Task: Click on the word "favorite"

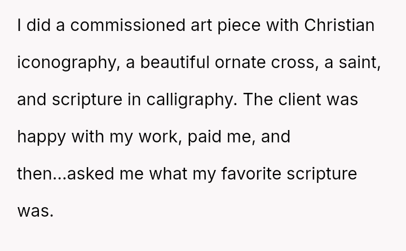Action: (251, 173)
